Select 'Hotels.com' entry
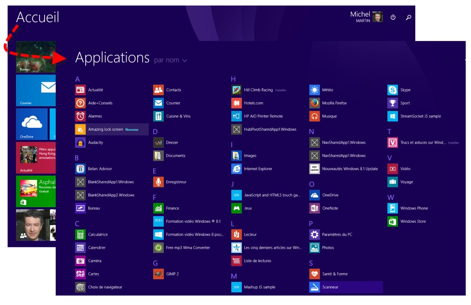The image size is (471, 305). [x=247, y=103]
